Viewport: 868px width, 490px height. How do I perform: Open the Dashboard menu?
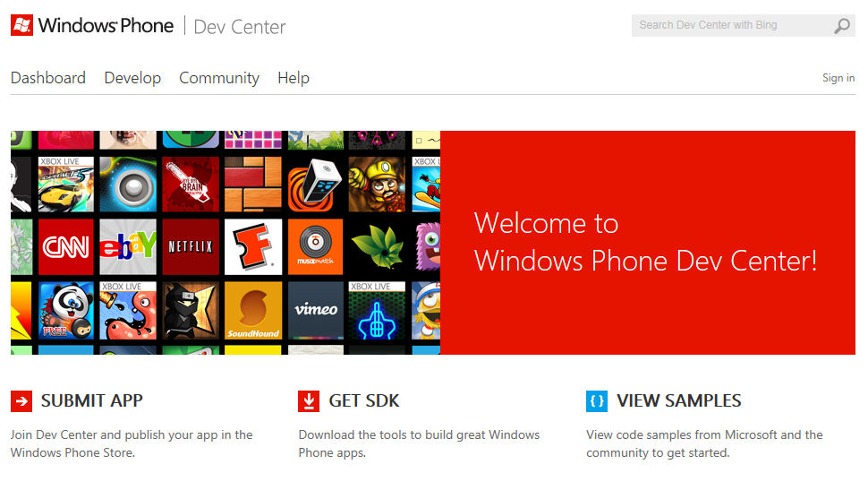tap(48, 78)
